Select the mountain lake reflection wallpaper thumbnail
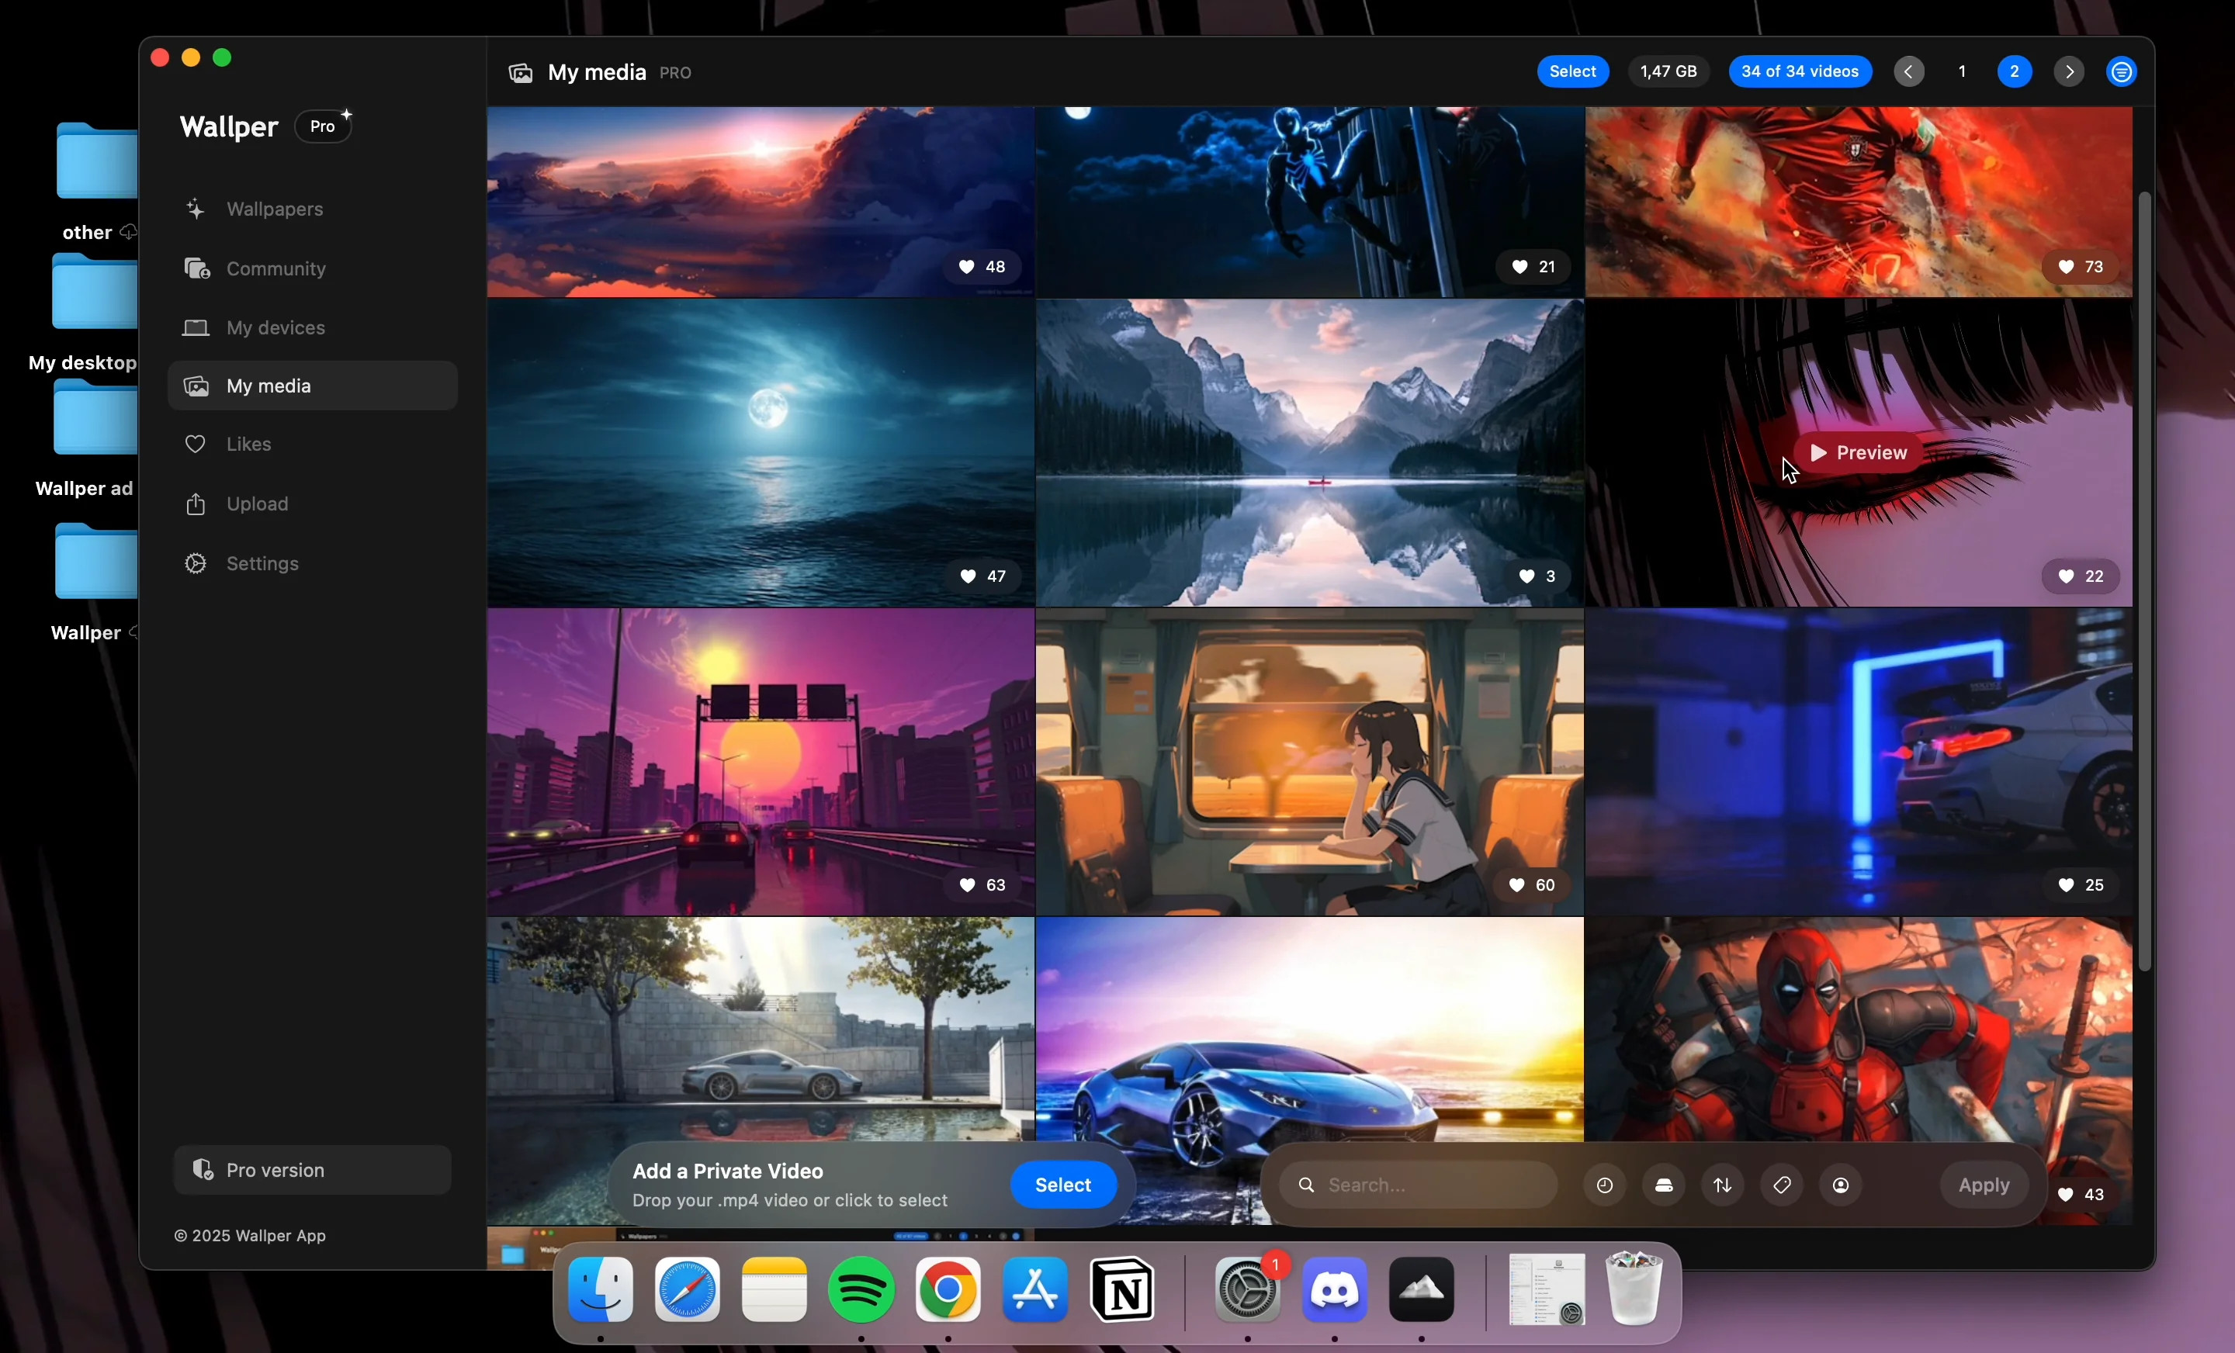2235x1353 pixels. point(1310,452)
